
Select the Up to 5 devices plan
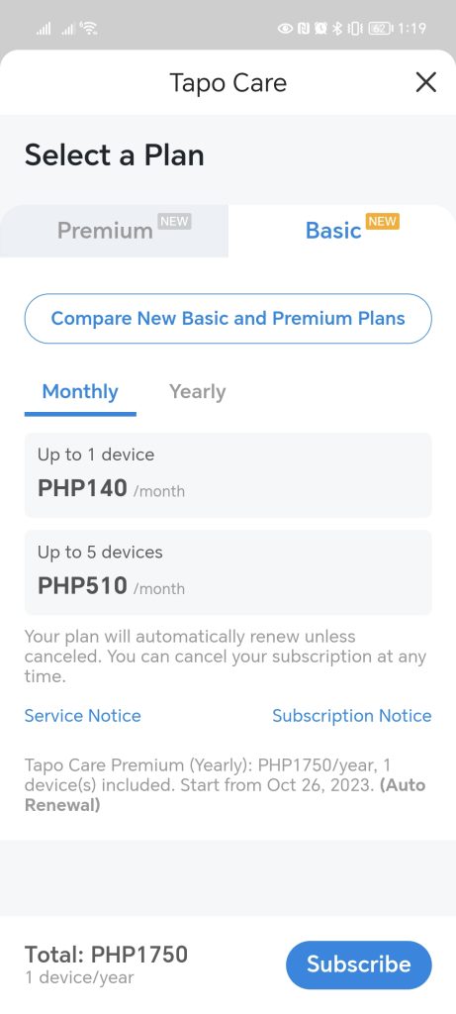point(228,572)
